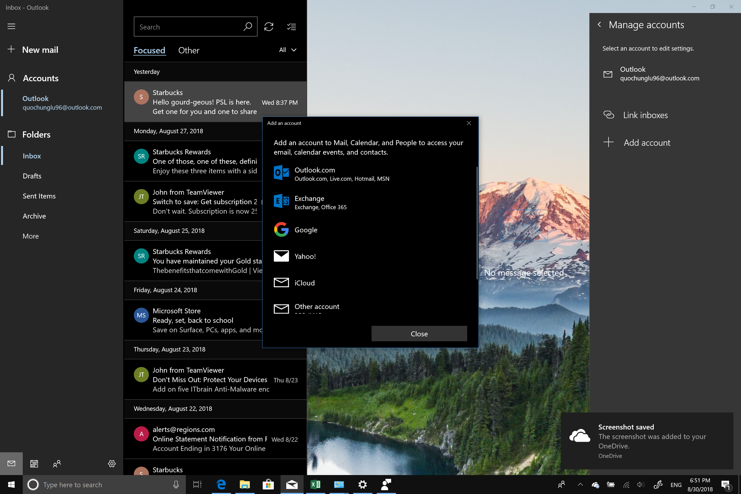Open File Explorer from taskbar
The height and width of the screenshot is (494, 741).
245,485
